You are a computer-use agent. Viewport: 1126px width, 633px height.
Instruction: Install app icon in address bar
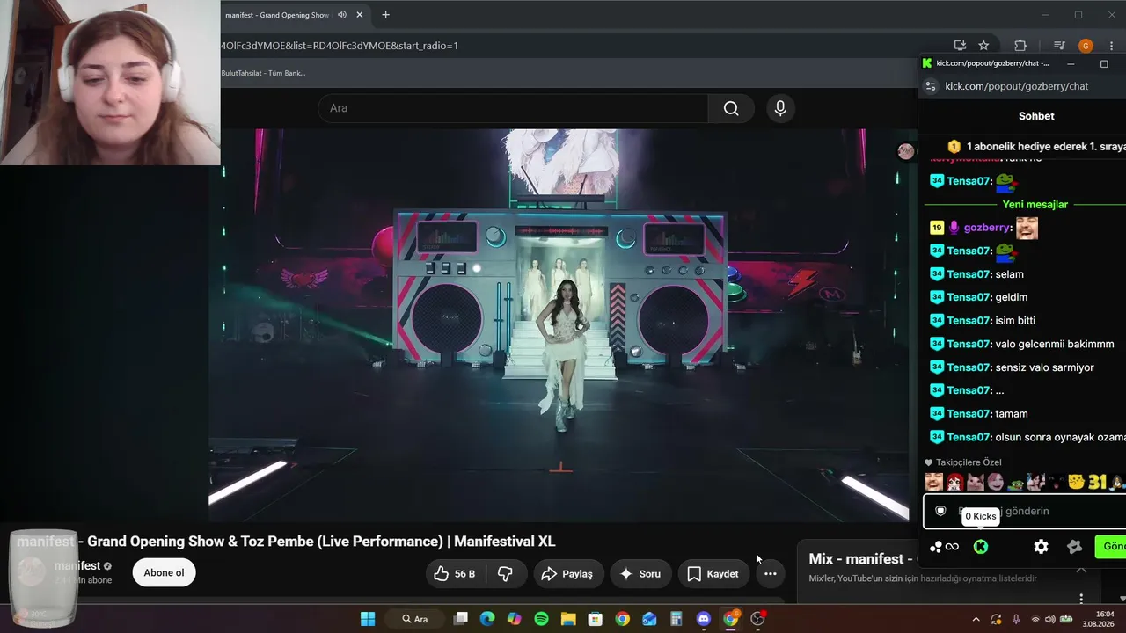pos(960,46)
